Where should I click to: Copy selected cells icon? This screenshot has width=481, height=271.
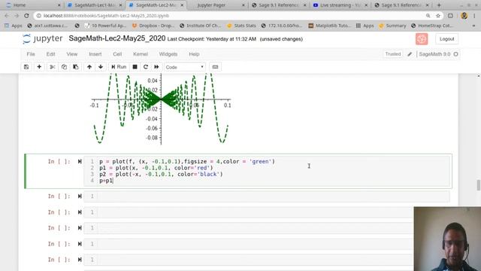(x=64, y=67)
